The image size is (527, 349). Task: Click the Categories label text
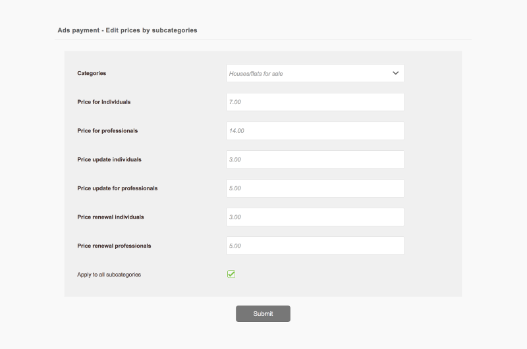click(x=92, y=73)
